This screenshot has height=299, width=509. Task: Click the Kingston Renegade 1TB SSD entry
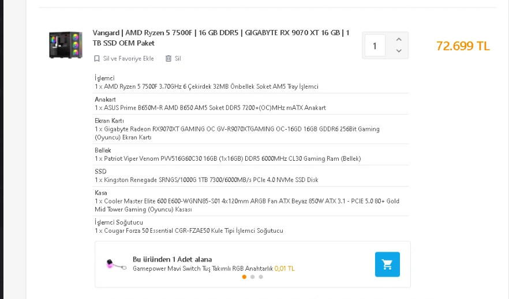point(207,180)
